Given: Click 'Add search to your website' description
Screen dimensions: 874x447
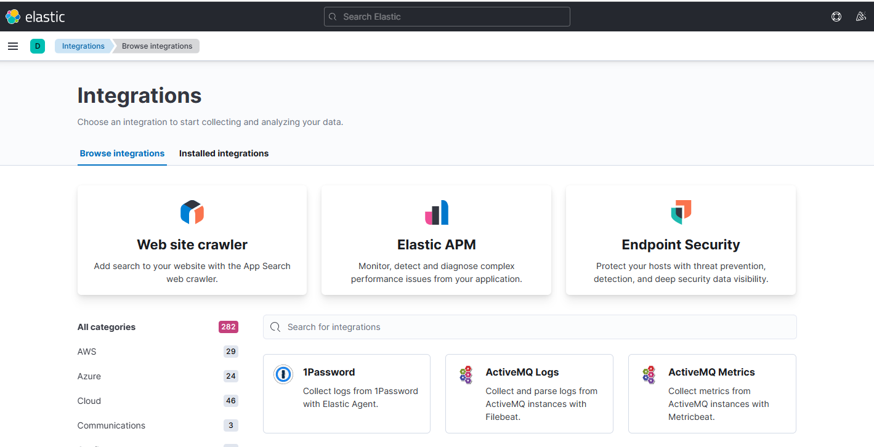Looking at the screenshot, I should [x=192, y=273].
